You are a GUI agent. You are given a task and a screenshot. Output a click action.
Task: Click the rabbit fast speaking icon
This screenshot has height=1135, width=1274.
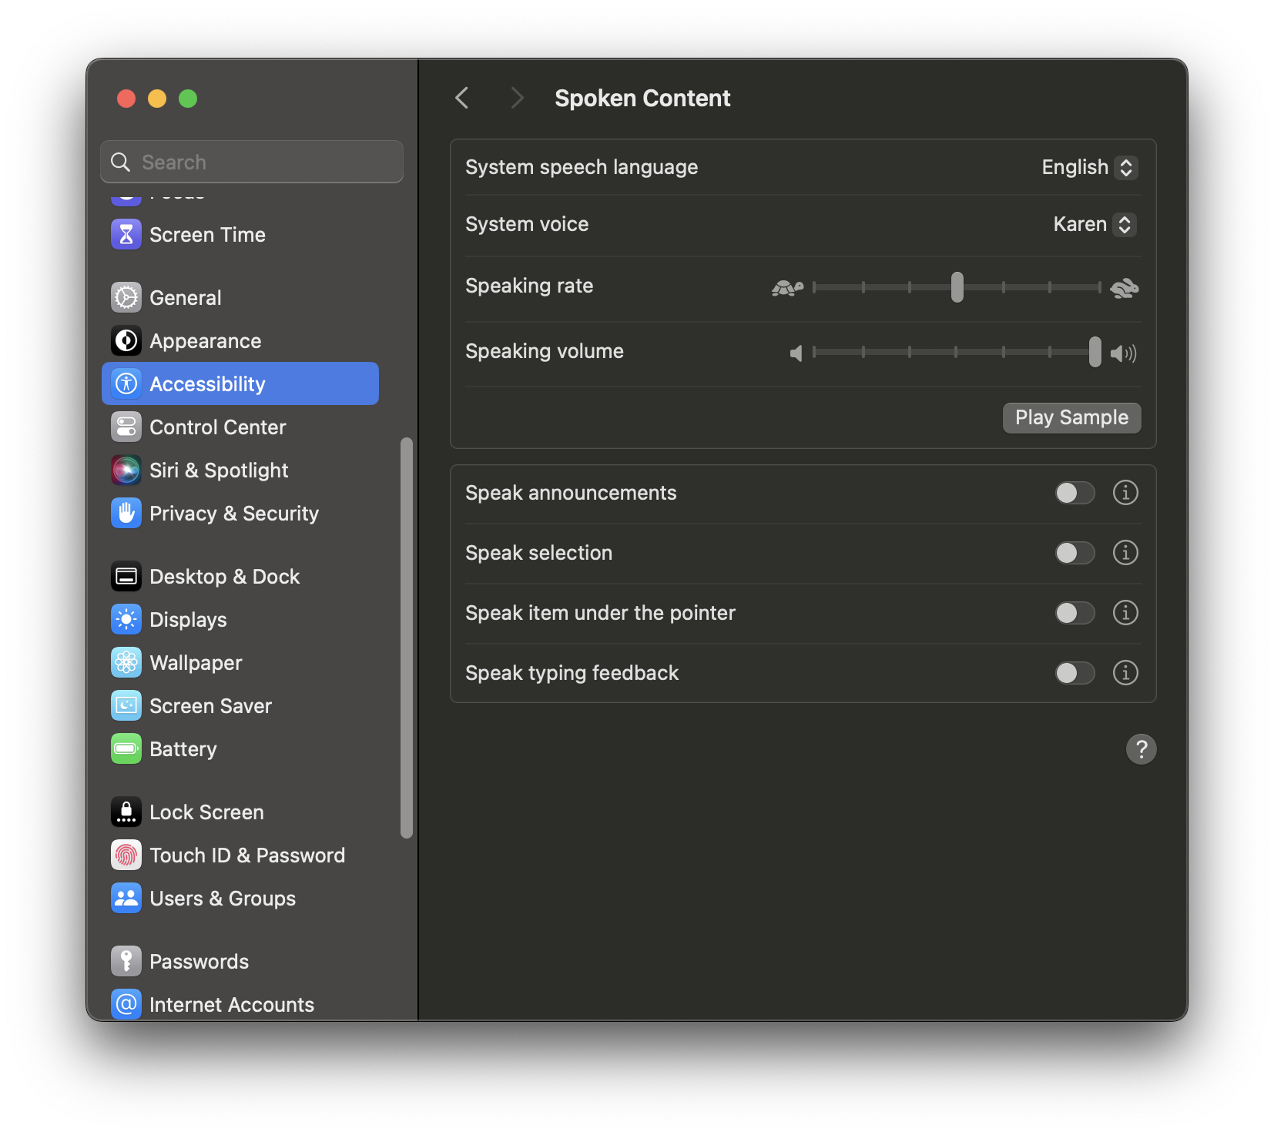point(1125,288)
